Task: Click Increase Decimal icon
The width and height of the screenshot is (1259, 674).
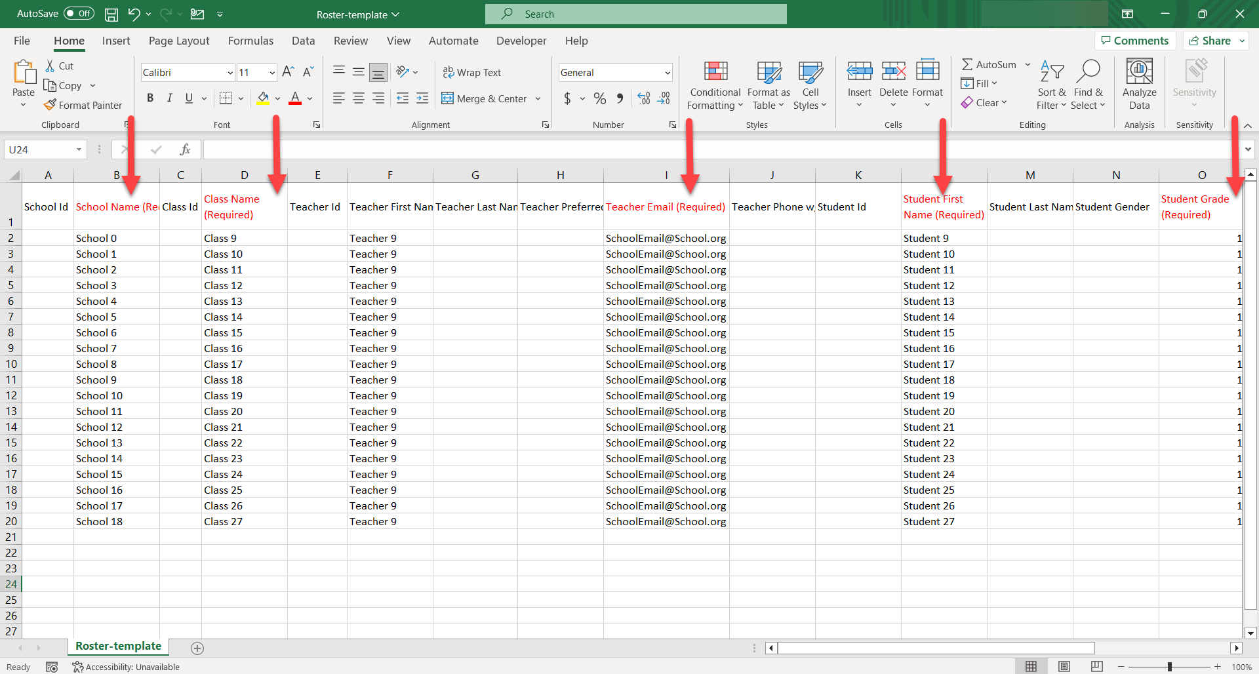Action: tap(644, 98)
